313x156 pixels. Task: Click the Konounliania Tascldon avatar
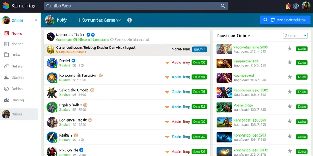click(52, 78)
